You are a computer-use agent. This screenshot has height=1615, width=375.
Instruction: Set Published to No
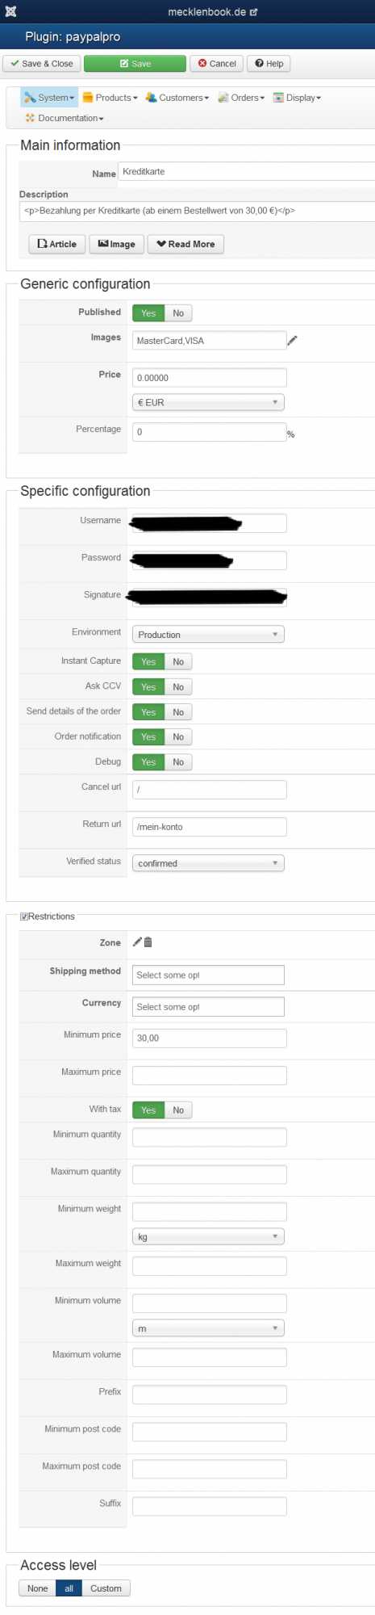[x=178, y=313]
